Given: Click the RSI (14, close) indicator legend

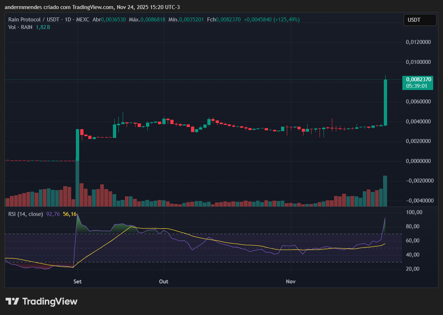Looking at the screenshot, I should 25,214.
